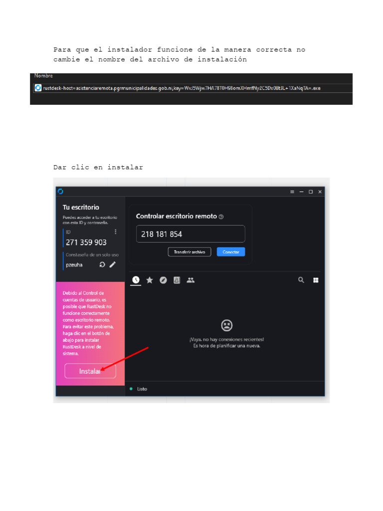Maximize the RustDesk window
The height and width of the screenshot is (511, 383).
(311, 192)
